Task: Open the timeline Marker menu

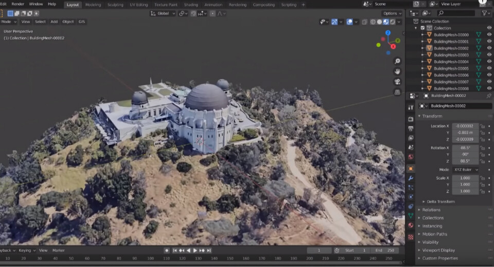Action: click(x=58, y=251)
